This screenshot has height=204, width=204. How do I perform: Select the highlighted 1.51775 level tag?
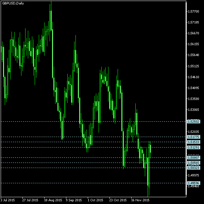193,137
